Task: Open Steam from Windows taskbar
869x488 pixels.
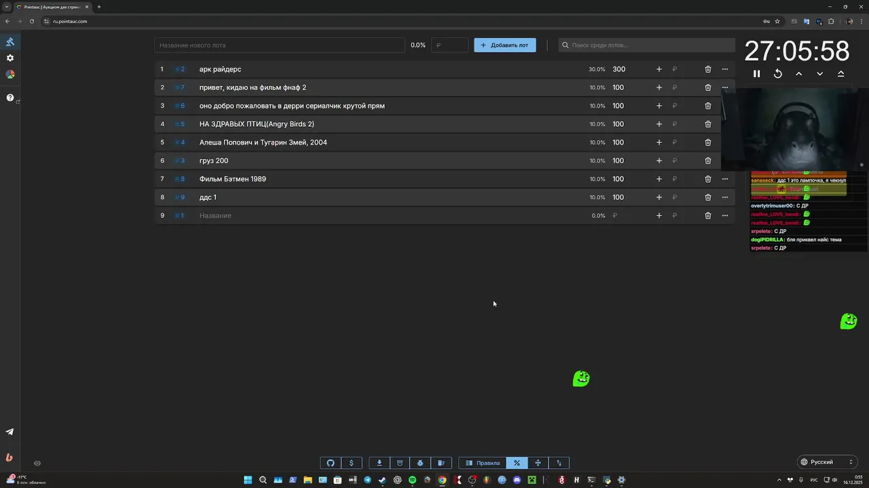Action: click(382, 480)
